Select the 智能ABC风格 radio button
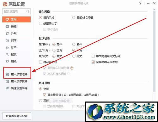Viewport: 158px width, 122px height. (74, 17)
